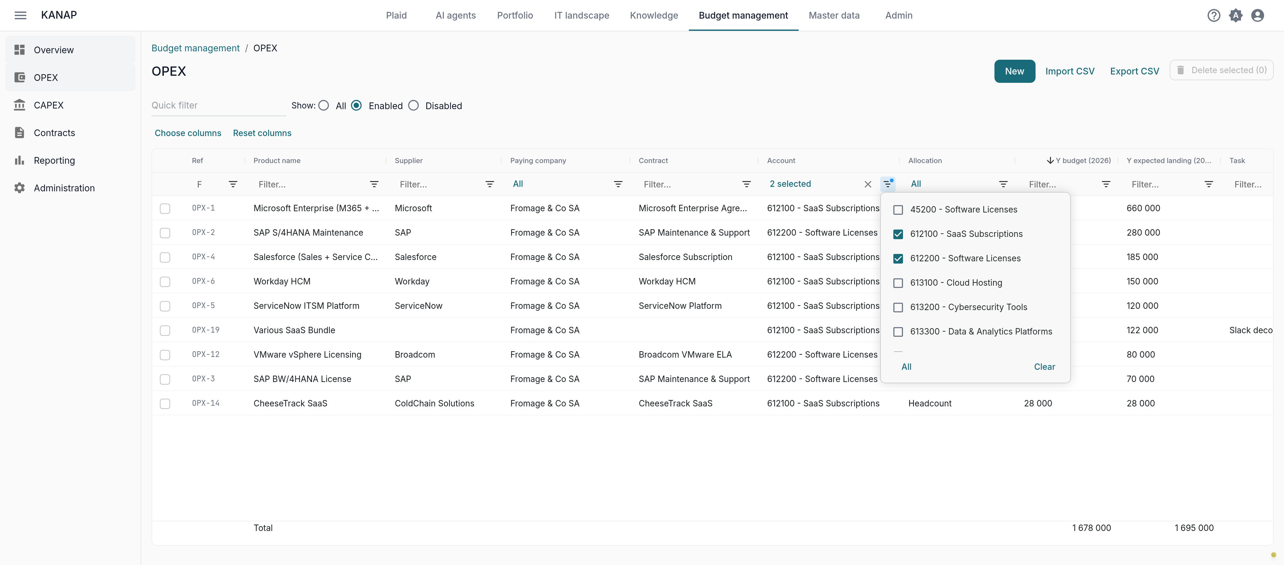Image resolution: width=1284 pixels, height=565 pixels.
Task: Open Choose columns
Action: pyautogui.click(x=187, y=133)
